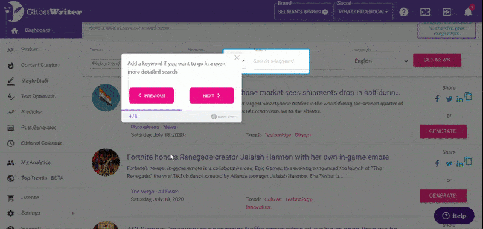Viewport: 483px width, 229px height.
Task: Open the Social network dropdown
Action: [x=363, y=11]
